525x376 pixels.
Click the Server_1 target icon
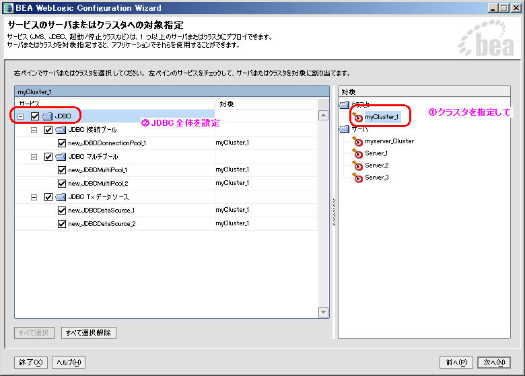point(357,153)
